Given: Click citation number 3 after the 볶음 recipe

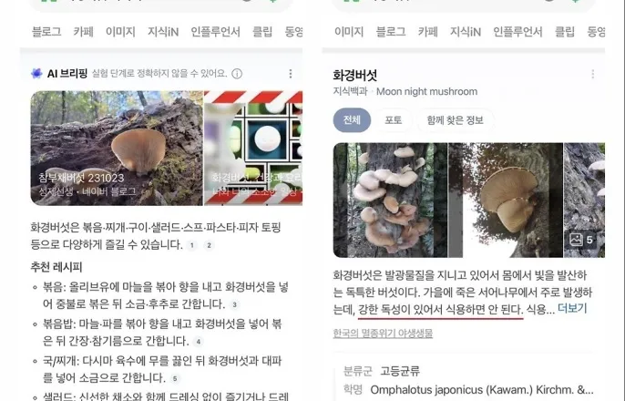Looking at the screenshot, I should click(235, 305).
